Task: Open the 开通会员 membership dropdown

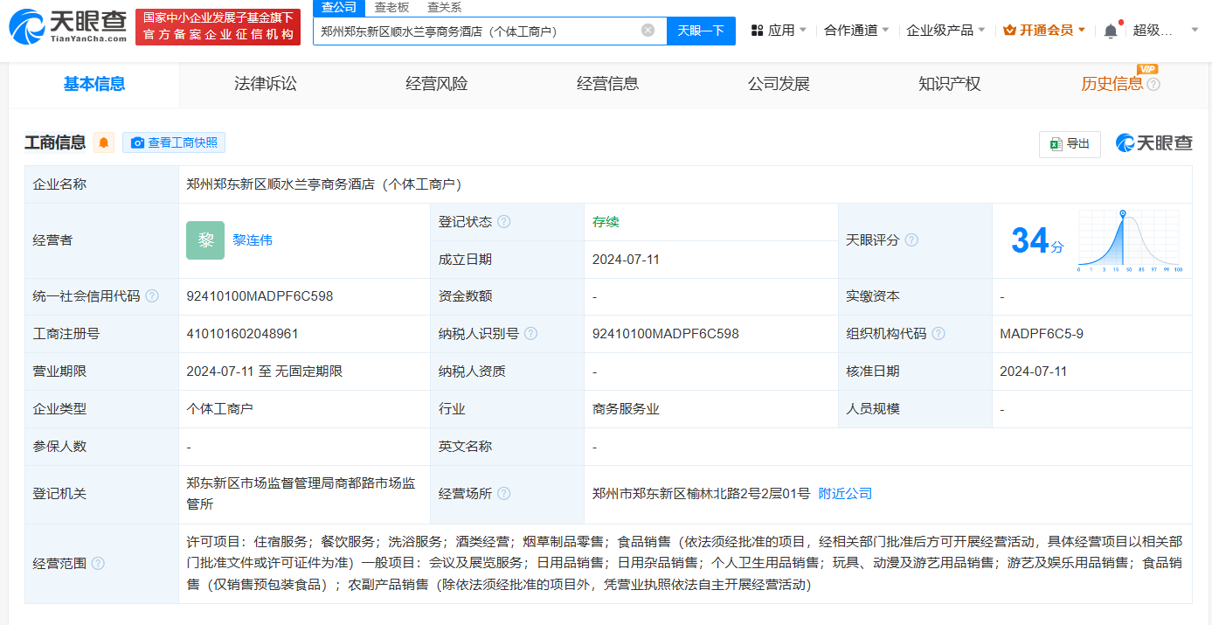Action: coord(1044,31)
